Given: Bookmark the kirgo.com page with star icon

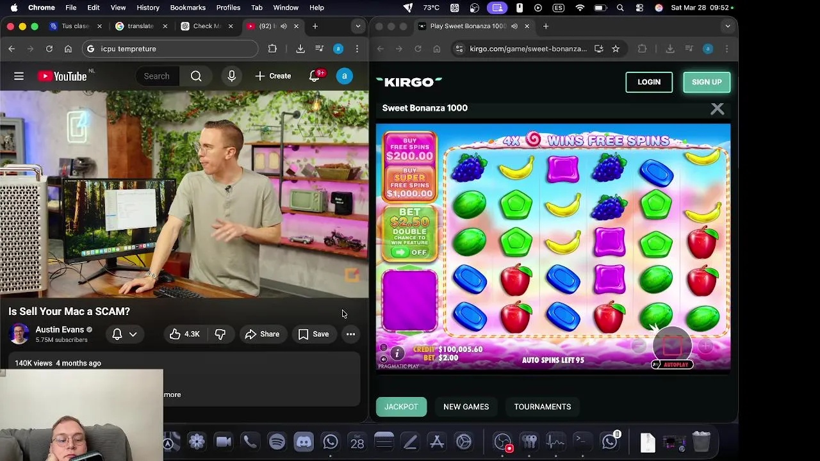Looking at the screenshot, I should tap(616, 49).
